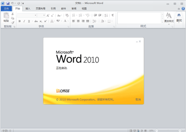
Task: Click the superscript x² icon
Action: (45, 21)
